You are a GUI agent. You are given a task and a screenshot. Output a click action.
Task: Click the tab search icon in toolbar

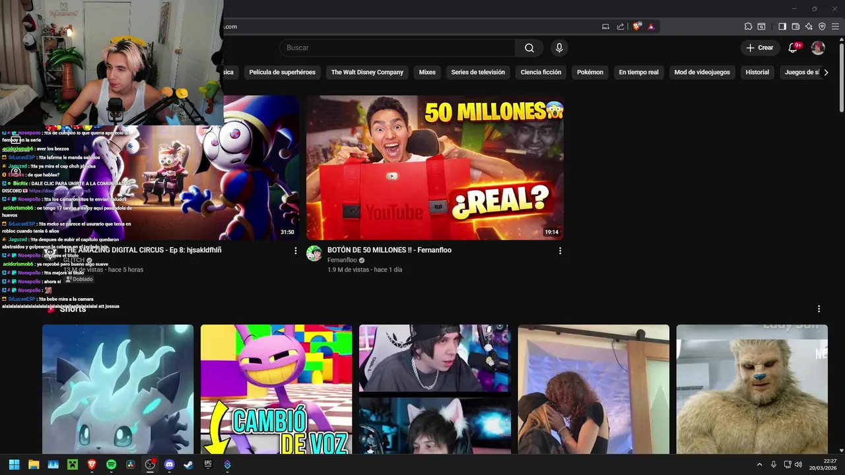click(x=761, y=26)
